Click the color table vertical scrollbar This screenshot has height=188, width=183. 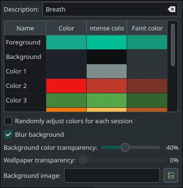click(x=173, y=45)
